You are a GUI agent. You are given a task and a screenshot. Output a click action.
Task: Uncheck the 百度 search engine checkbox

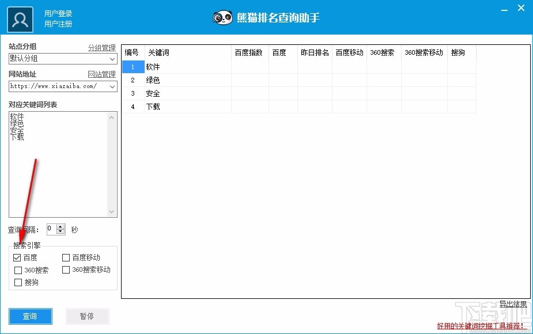coord(17,257)
